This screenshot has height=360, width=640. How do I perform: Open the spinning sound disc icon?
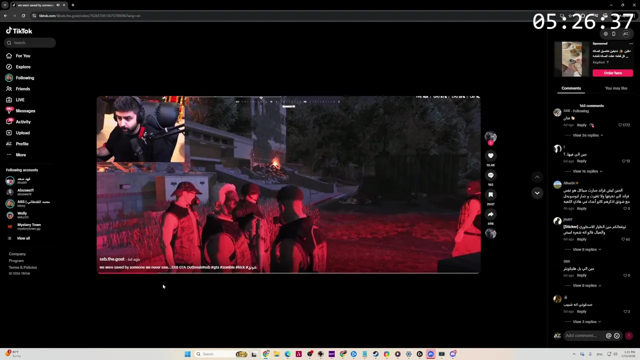(490, 233)
